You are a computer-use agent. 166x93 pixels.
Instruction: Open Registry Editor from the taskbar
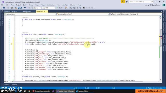[82, 91]
